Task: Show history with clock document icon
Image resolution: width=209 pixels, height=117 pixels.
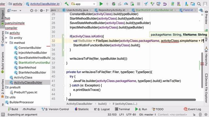Action: [x=158, y=4]
